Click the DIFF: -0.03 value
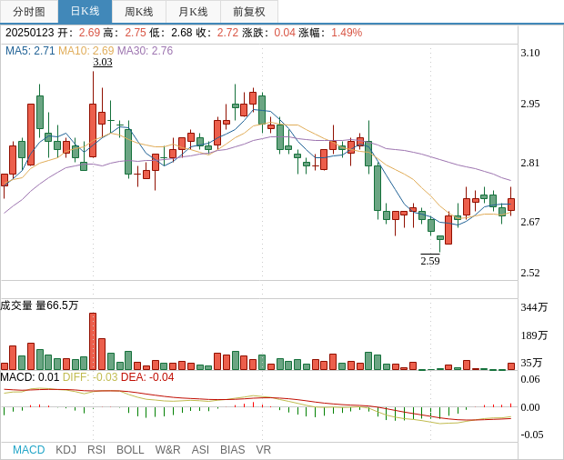The height and width of the screenshot is (460, 564). 90,377
